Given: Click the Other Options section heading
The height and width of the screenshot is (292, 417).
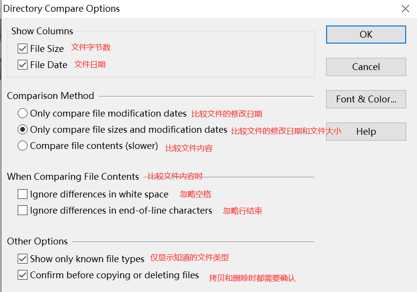Looking at the screenshot, I should click(x=37, y=242).
